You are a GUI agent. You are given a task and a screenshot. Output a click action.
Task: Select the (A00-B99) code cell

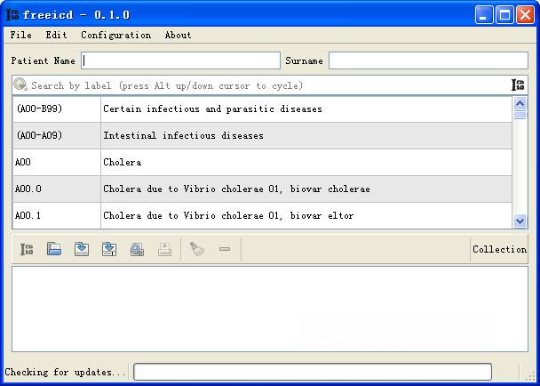point(57,109)
